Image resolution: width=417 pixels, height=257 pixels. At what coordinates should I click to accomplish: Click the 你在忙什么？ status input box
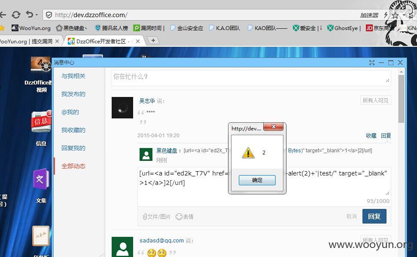click(x=251, y=78)
